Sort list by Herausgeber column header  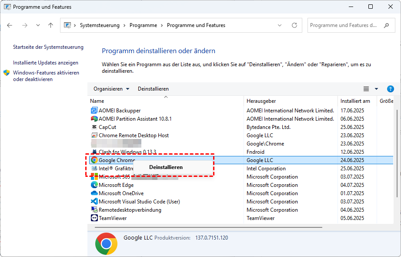pyautogui.click(x=261, y=101)
